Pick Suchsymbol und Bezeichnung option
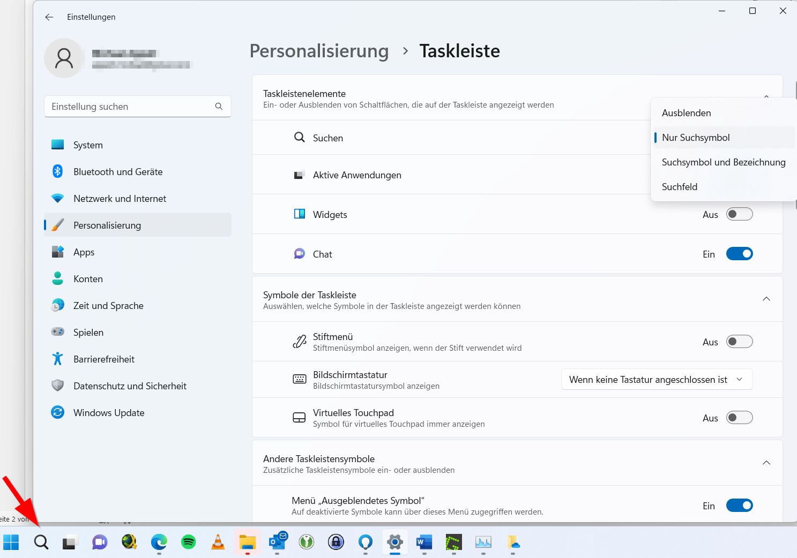797x558 pixels. tap(724, 162)
